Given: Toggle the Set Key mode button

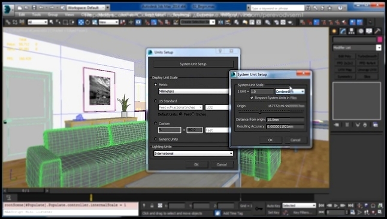Looking at the screenshot, I should (x=273, y=212).
